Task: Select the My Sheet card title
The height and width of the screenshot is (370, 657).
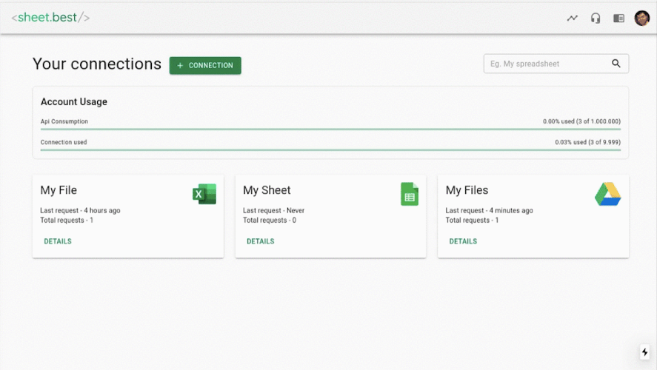Action: pyautogui.click(x=267, y=190)
